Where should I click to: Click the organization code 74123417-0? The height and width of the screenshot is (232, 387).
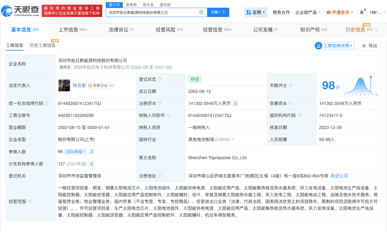[331, 115]
